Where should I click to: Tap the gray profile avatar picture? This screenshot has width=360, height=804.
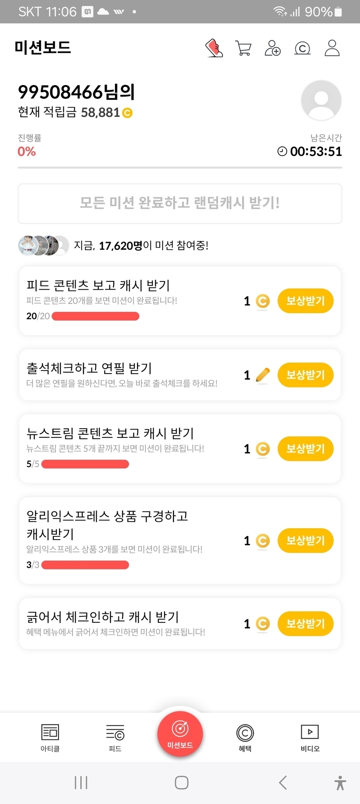[321, 100]
